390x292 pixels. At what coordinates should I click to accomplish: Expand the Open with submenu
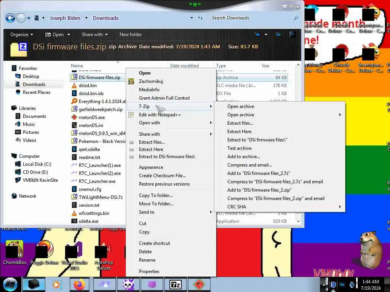171,123
